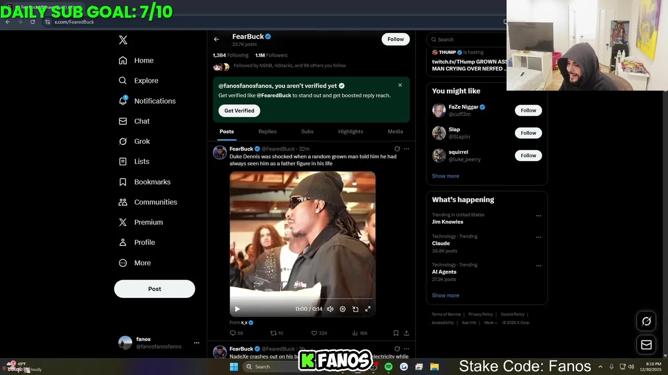Open Bookmarks in the sidebar
This screenshot has height=375, width=668.
145,182
